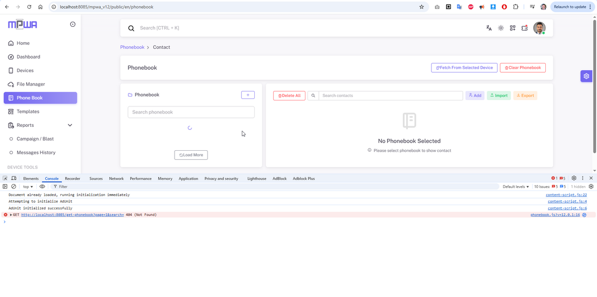
Task: Clear the DevTools console with the ban icon
Action: point(14,187)
